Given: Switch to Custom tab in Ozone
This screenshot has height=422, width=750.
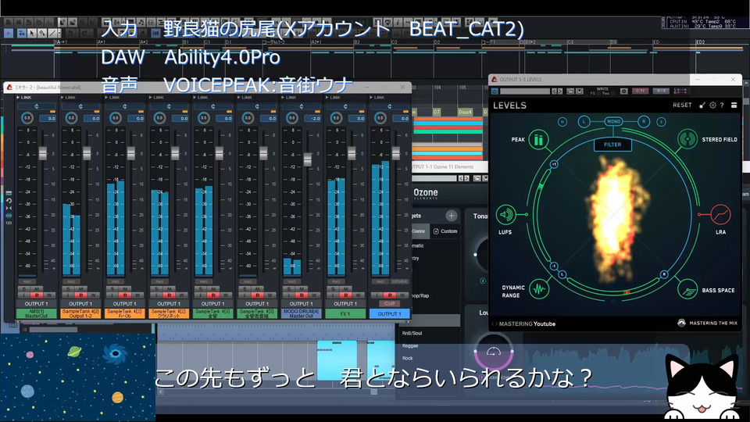Looking at the screenshot, I should click(445, 231).
